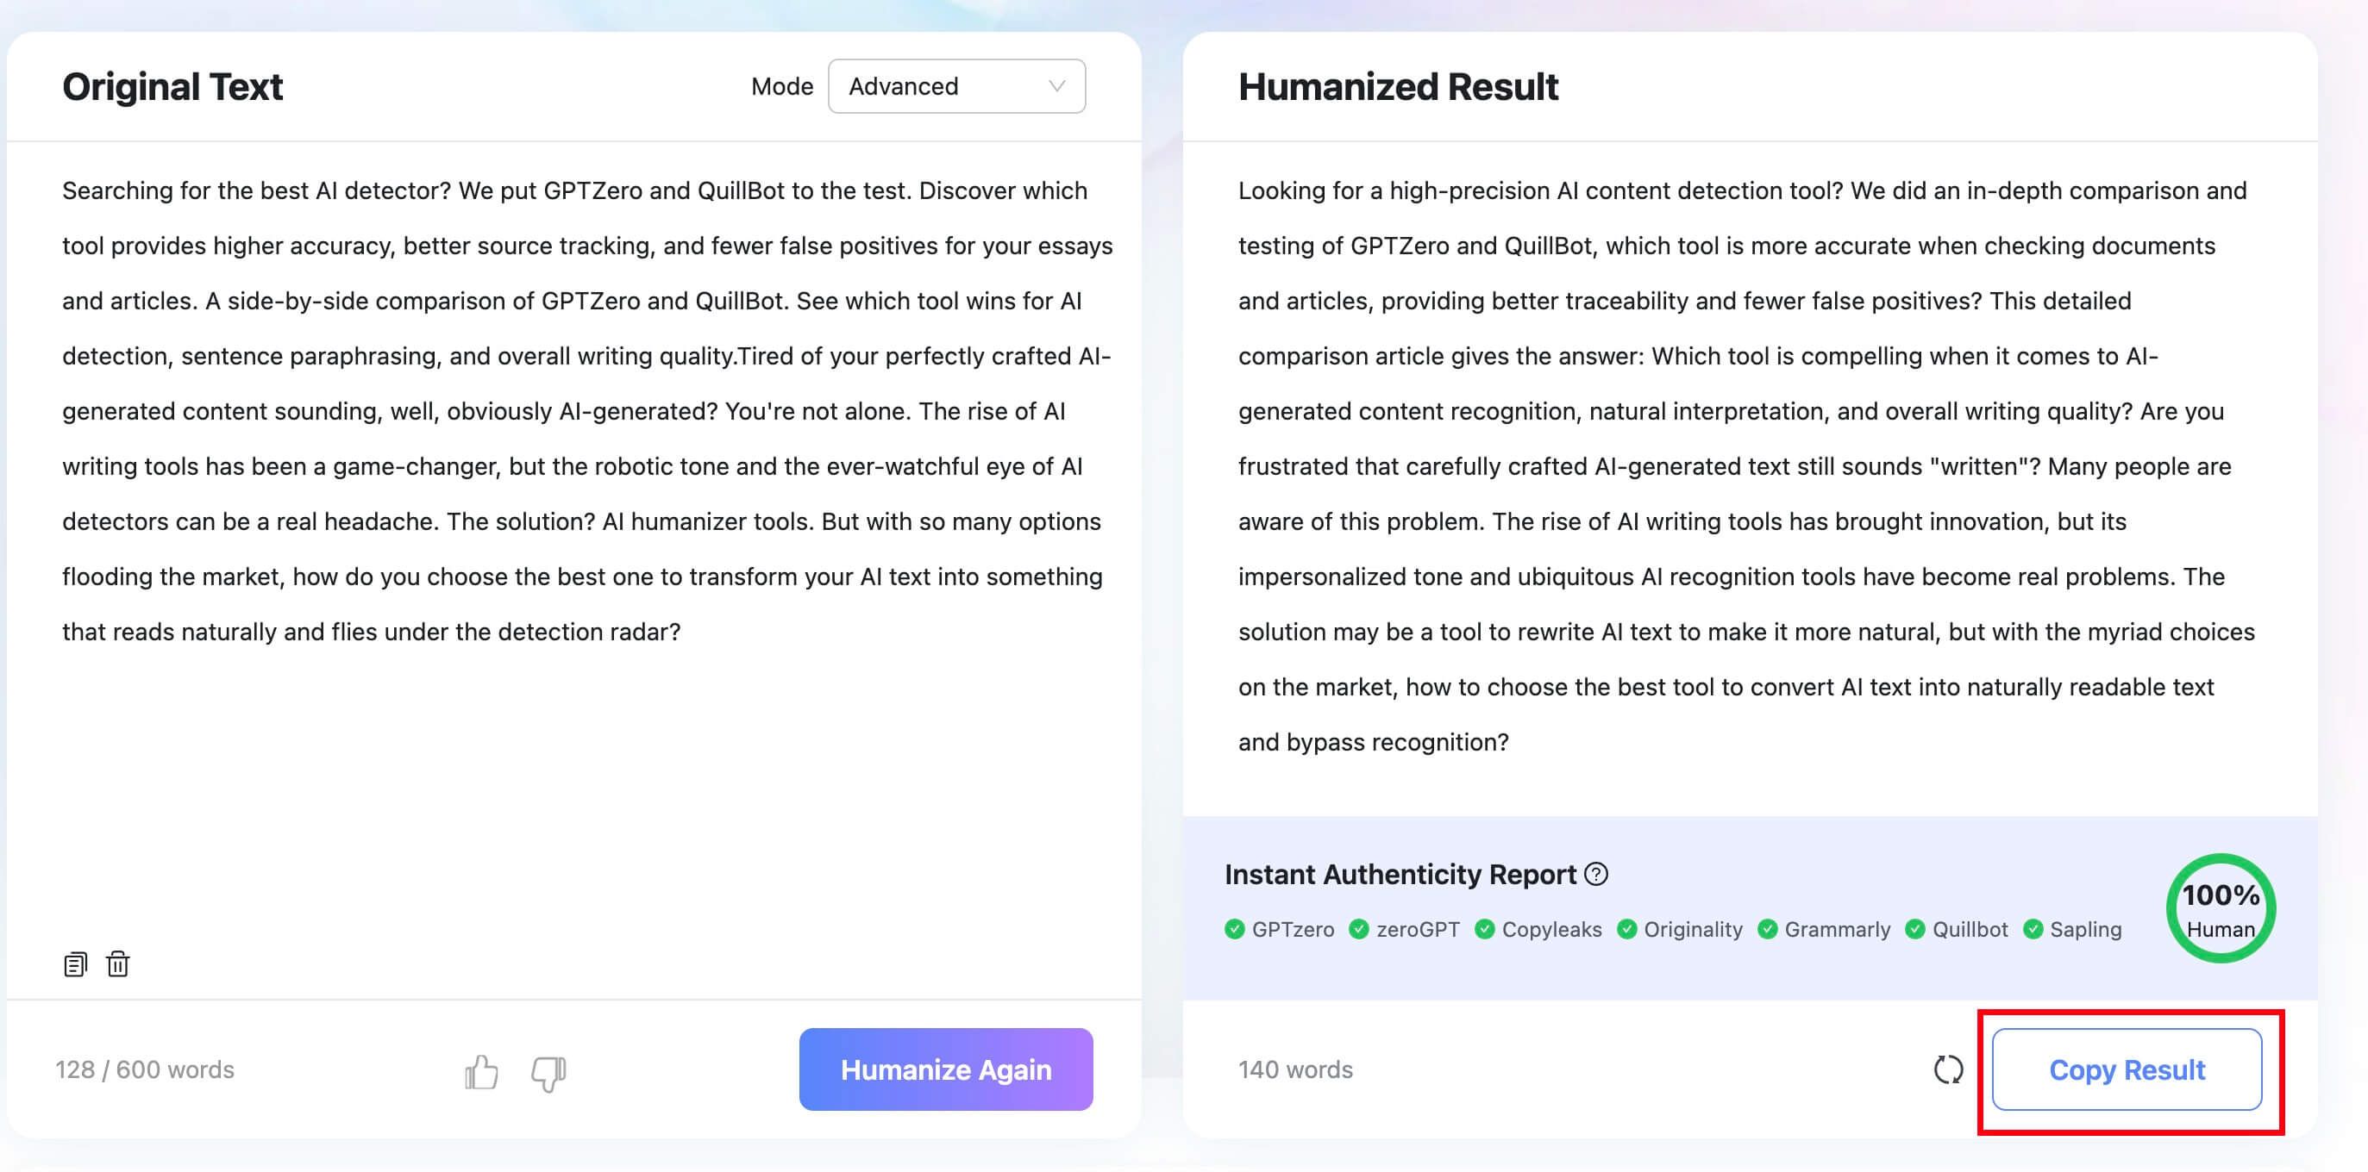
Task: Click the GPTzero green check icon
Action: [1235, 929]
